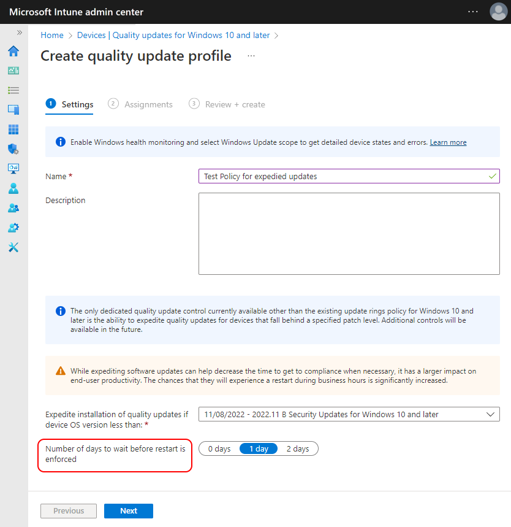Viewport: 511px width, 527px height.
Task: Open the Reports monitor icon in the sidebar
Action: point(13,168)
